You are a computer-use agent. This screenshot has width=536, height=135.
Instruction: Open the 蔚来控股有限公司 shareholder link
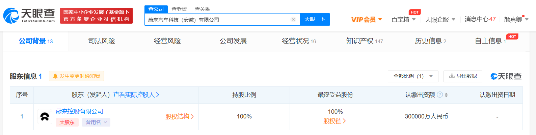(79, 111)
